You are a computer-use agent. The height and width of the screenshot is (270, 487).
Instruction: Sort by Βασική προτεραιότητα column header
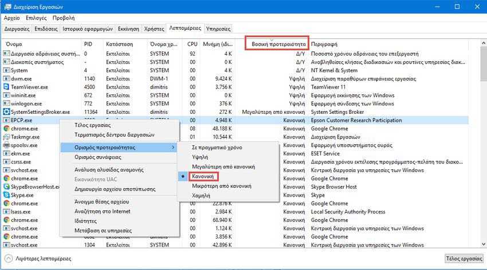tap(277, 43)
